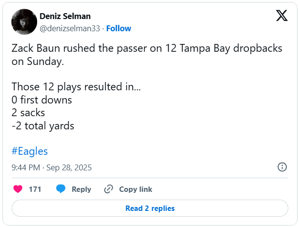Open Read 2 replies button
Screen dimensions: 300x227
pos(150,208)
